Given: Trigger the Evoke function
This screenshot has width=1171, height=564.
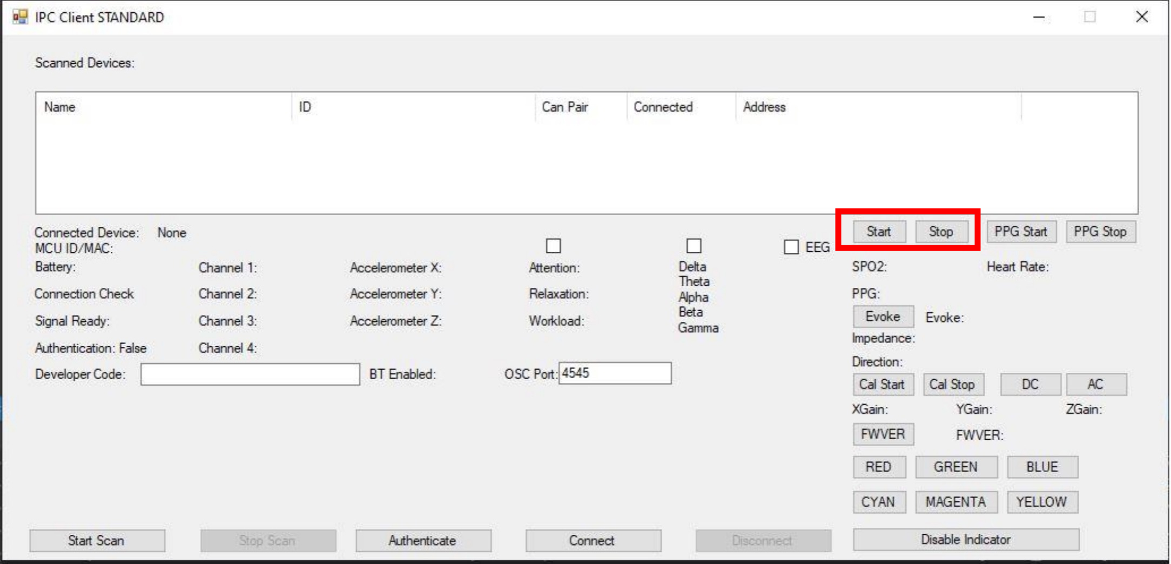Looking at the screenshot, I should coord(883,317).
